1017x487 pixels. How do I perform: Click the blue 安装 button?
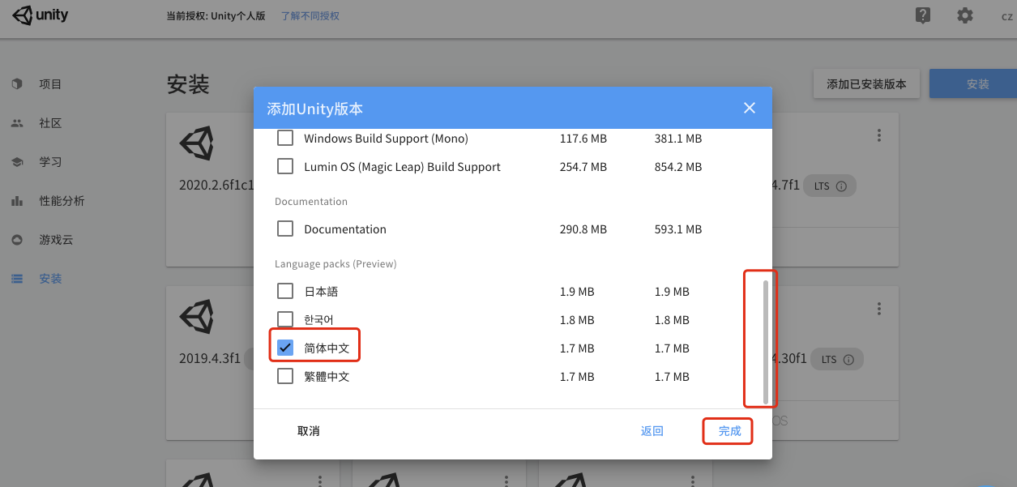click(x=972, y=84)
